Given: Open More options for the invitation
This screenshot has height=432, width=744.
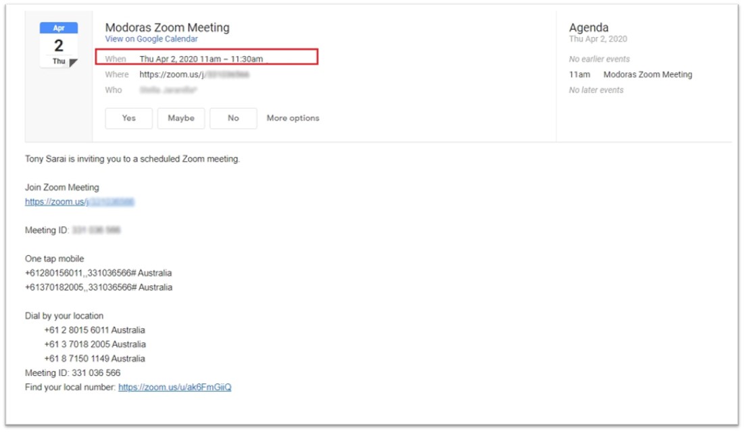Looking at the screenshot, I should pos(293,118).
